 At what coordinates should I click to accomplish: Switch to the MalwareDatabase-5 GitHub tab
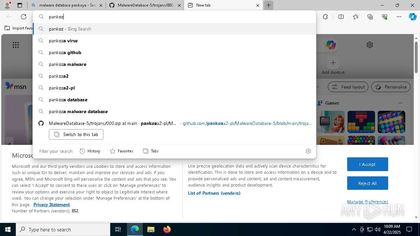click(x=145, y=5)
